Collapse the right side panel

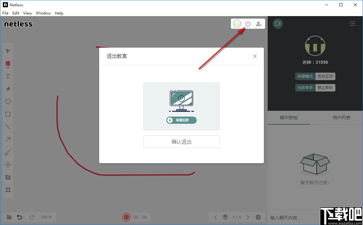point(352,24)
